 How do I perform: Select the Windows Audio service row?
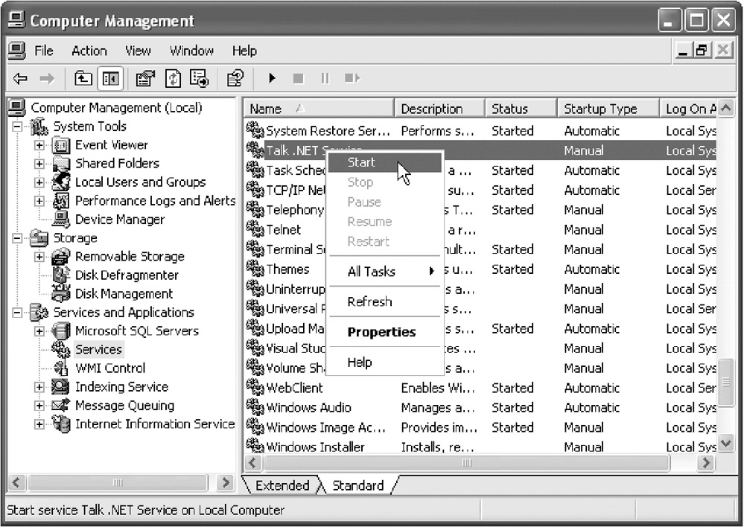[308, 407]
